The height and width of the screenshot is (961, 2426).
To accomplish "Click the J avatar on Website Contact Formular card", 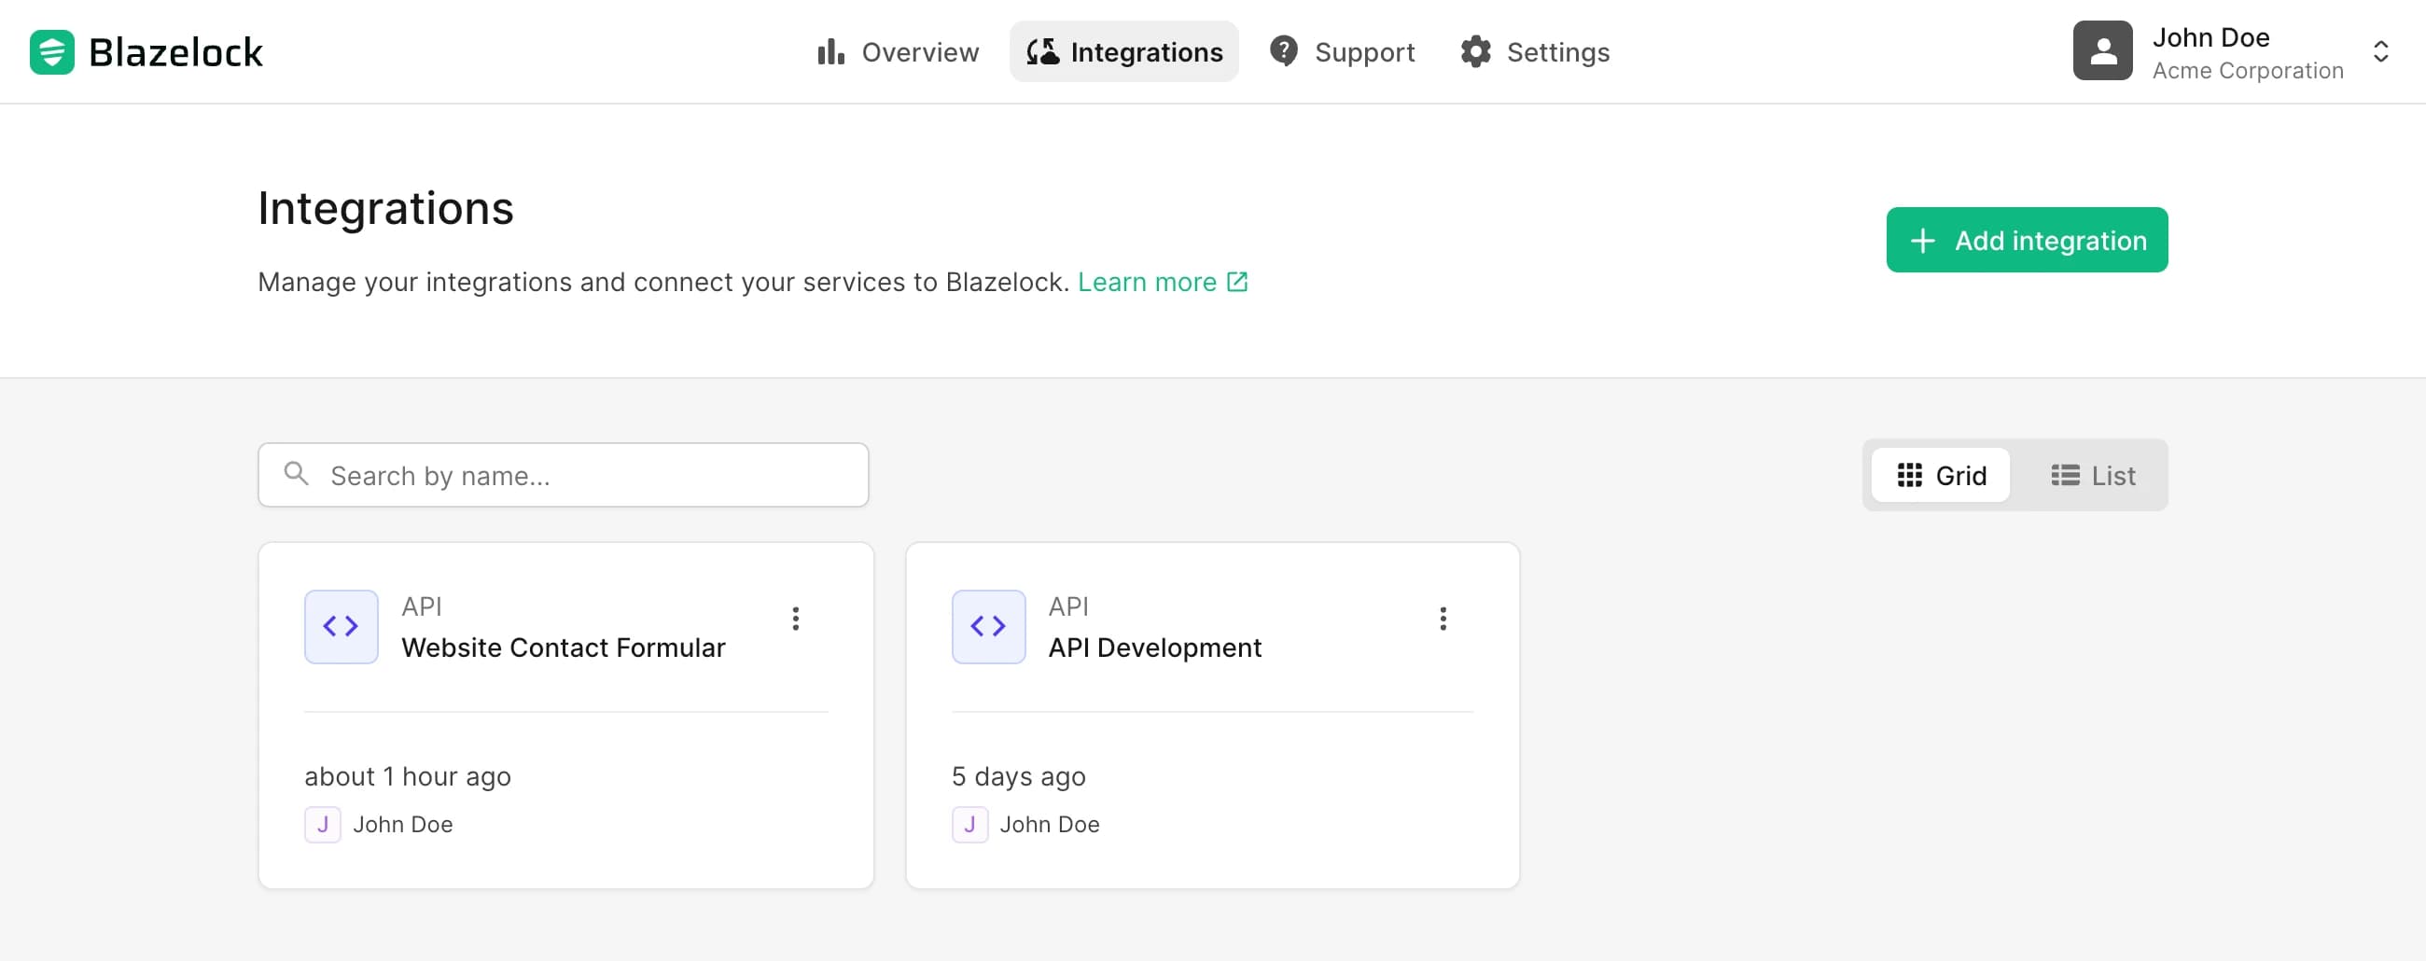I will 322,825.
